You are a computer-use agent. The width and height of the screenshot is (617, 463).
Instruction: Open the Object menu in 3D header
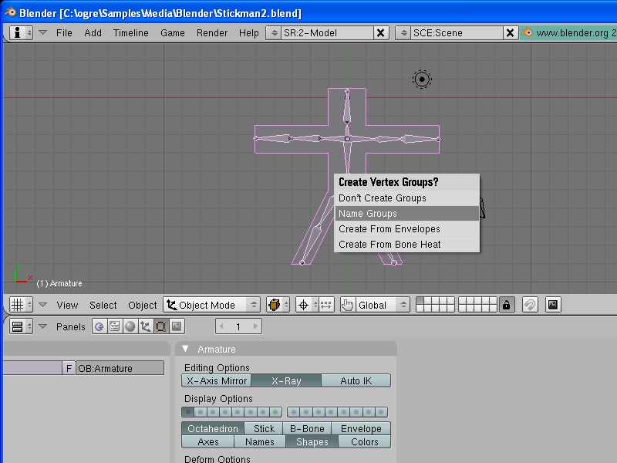[x=142, y=305]
